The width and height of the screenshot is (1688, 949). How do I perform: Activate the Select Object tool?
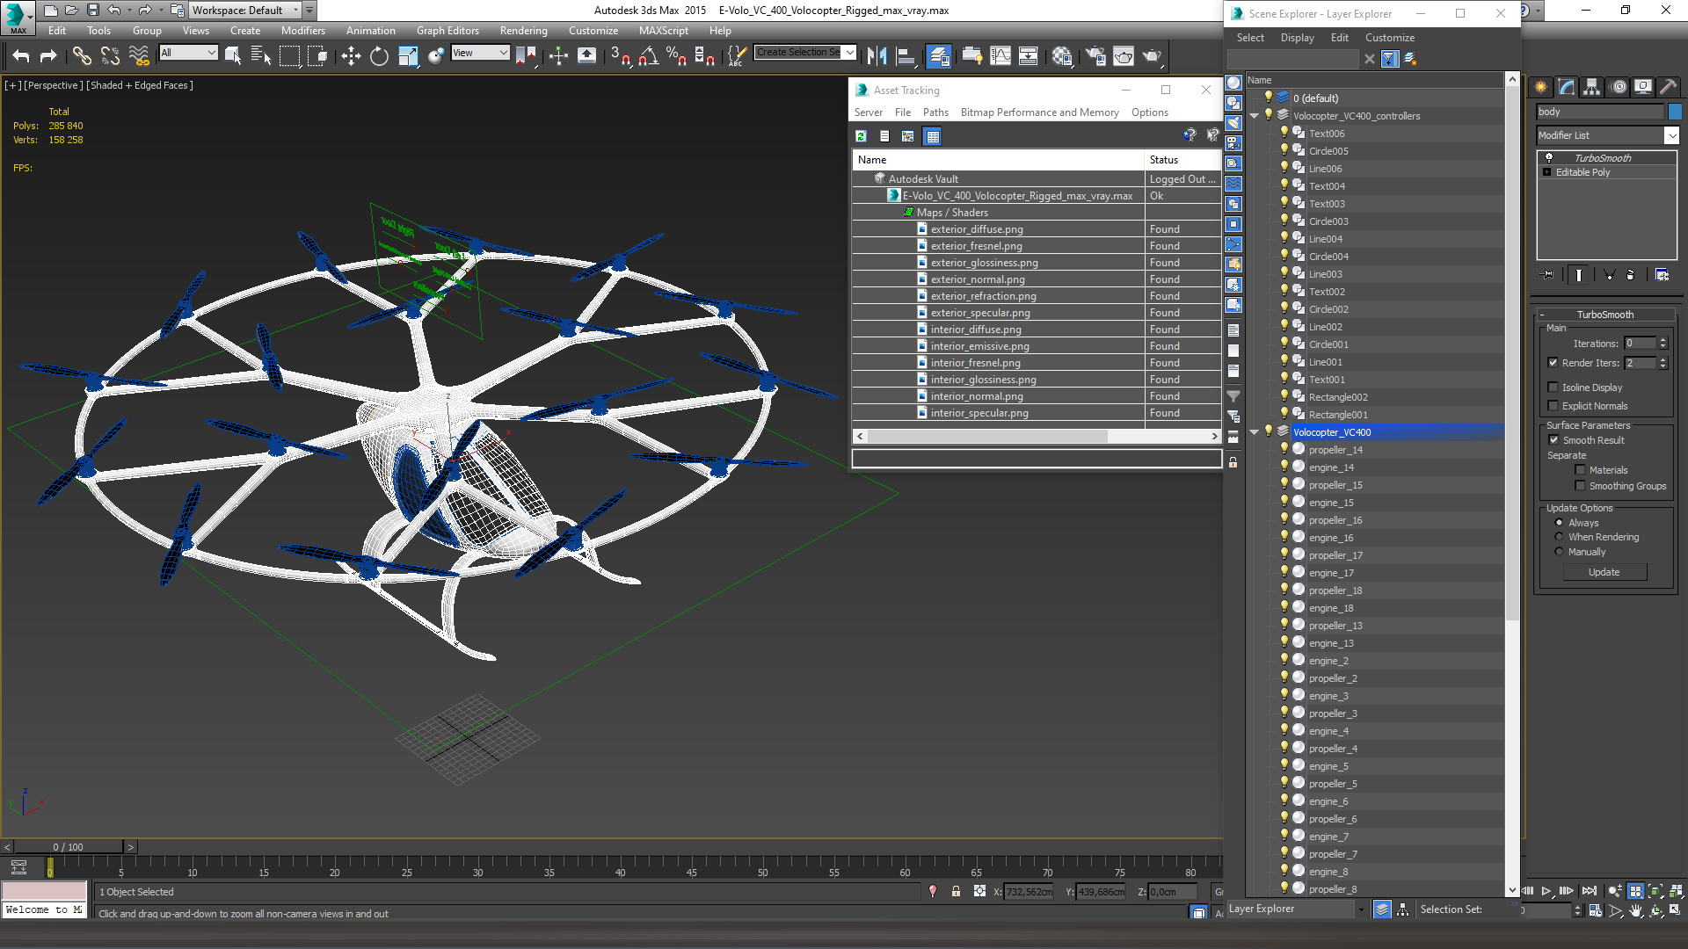tap(233, 56)
